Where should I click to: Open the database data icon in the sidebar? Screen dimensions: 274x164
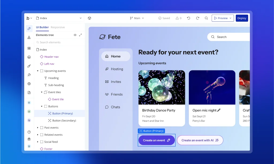tap(29, 57)
